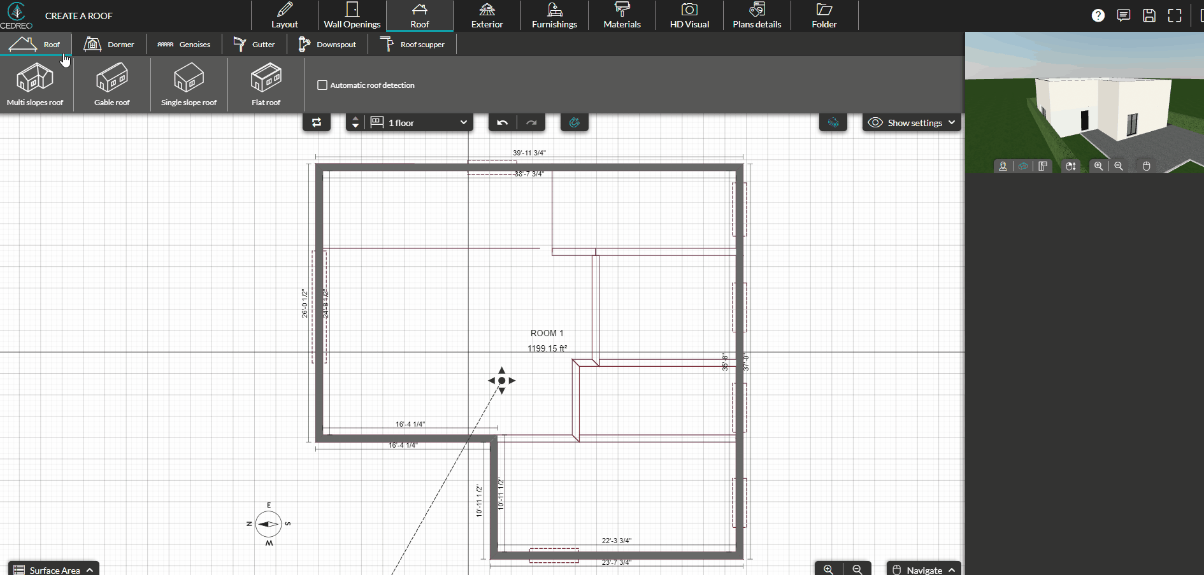Collapse the Surface Area panel
Image resolution: width=1204 pixels, height=575 pixels.
pos(90,569)
